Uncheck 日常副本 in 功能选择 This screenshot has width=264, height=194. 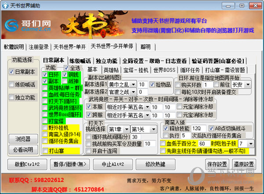click(11, 72)
